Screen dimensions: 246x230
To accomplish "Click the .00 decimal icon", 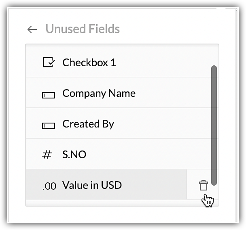I will pos(49,186).
